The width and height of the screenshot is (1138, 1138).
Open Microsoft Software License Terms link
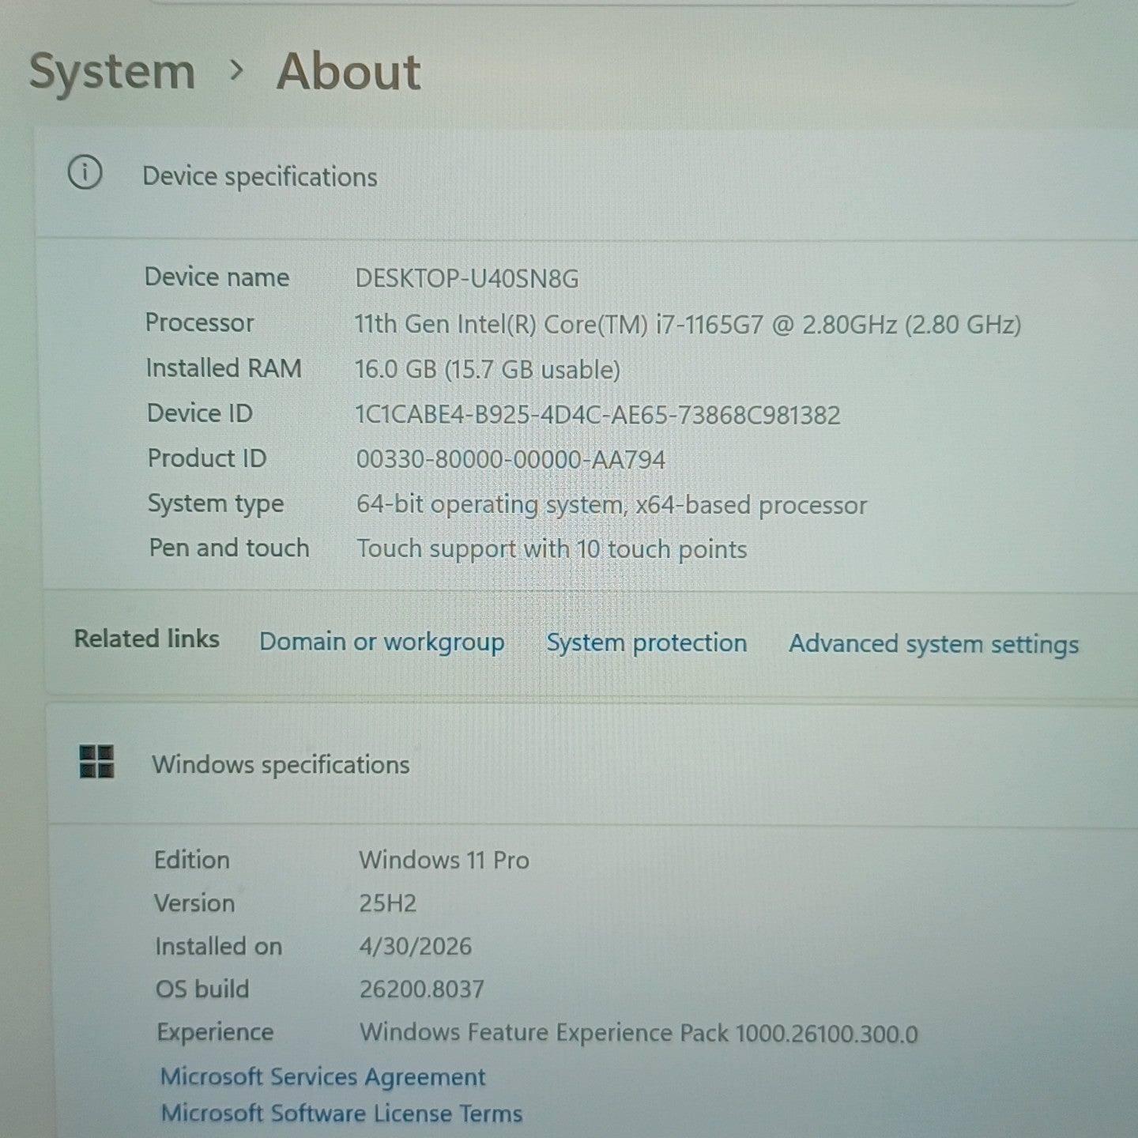[341, 1114]
